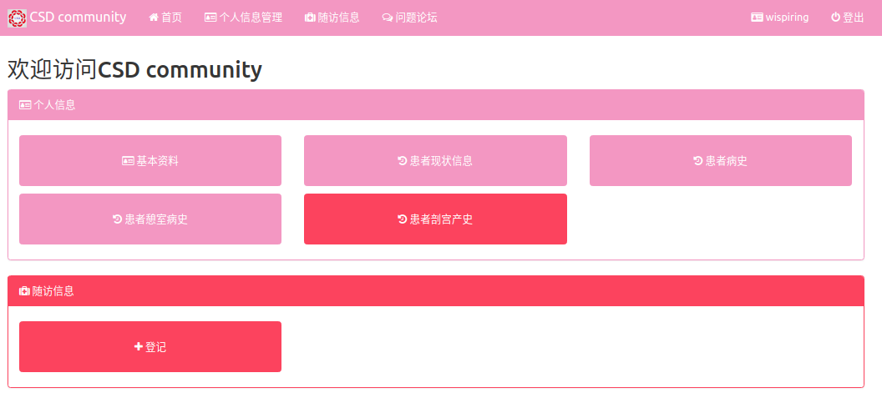Click the 个人信息 panel header

pos(435,105)
